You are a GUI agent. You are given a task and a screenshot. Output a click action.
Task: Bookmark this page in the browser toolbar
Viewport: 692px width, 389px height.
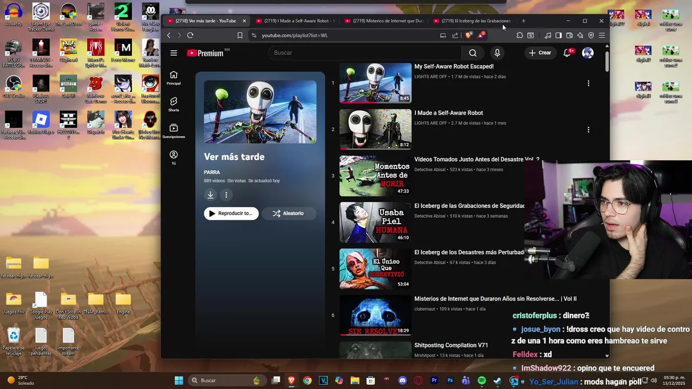coord(240,35)
